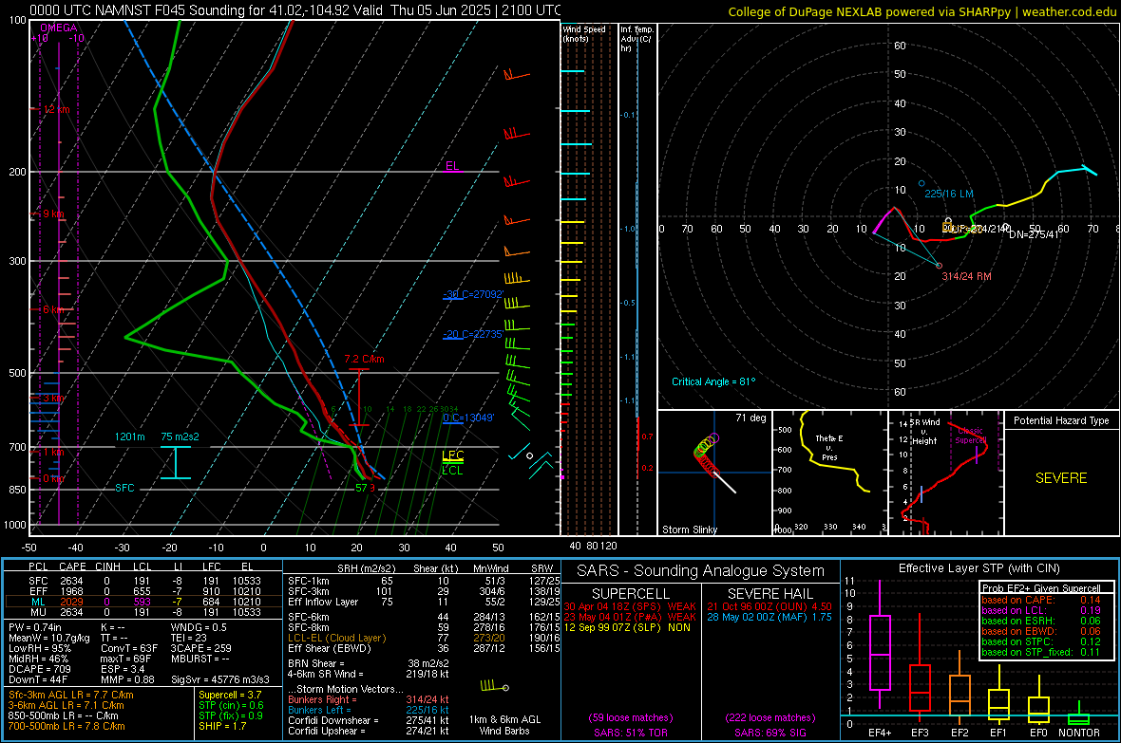The image size is (1121, 743).
Task: Click the College of DuPage NEXLAB credit
Action: (x=921, y=11)
